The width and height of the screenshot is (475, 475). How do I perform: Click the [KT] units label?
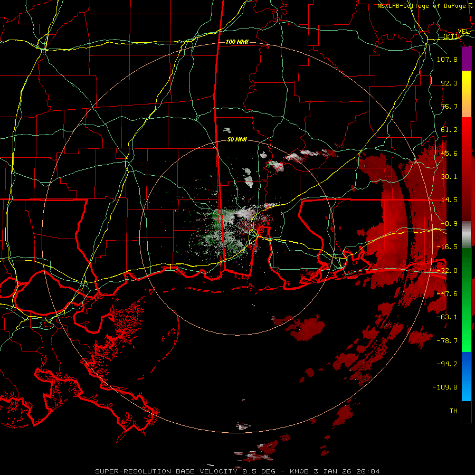451,37
